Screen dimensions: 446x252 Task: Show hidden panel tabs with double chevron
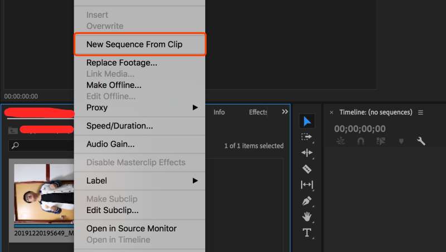point(285,112)
